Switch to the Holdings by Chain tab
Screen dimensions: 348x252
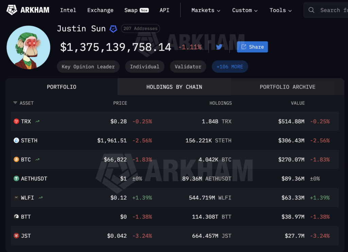[x=174, y=86]
